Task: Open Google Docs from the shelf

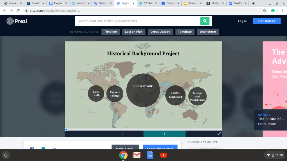Action: coord(150,155)
